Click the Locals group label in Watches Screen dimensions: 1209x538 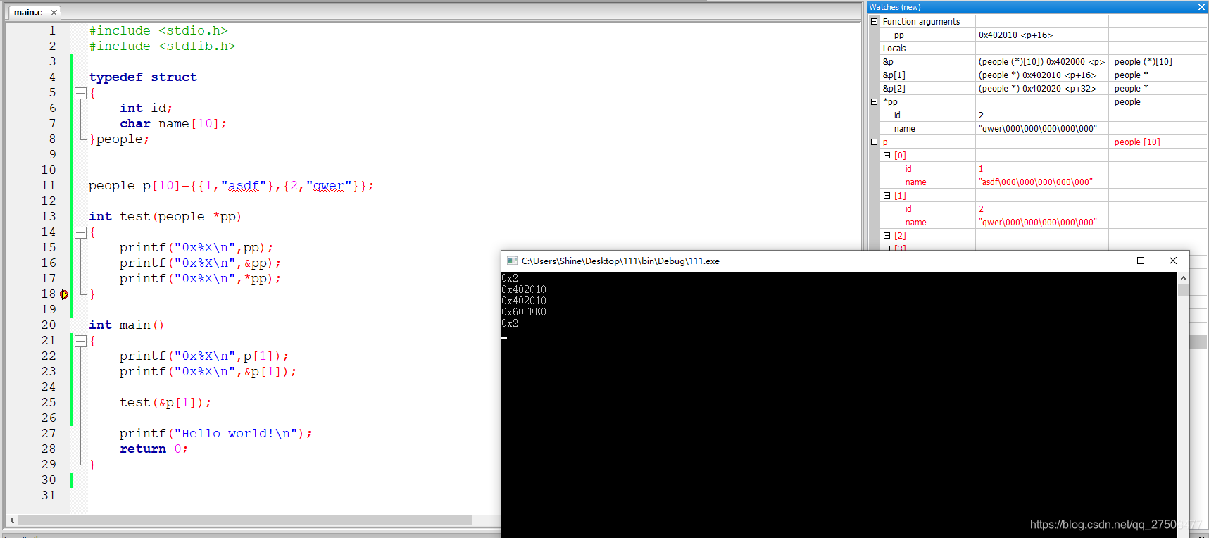click(894, 49)
